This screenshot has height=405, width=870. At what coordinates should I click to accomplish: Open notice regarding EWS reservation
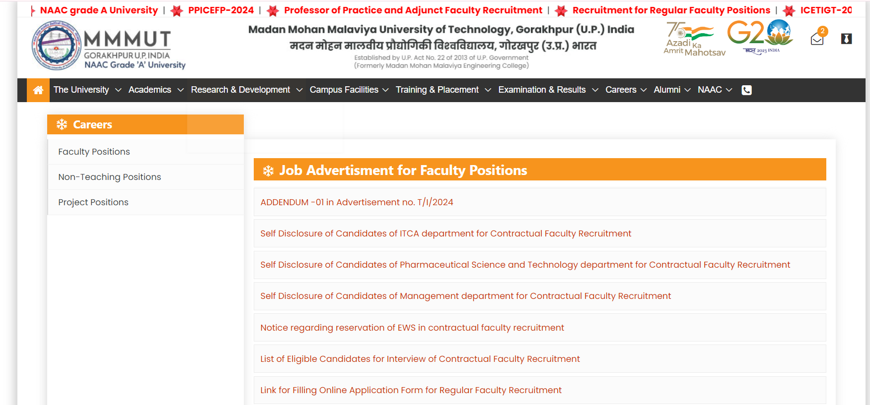(540, 328)
